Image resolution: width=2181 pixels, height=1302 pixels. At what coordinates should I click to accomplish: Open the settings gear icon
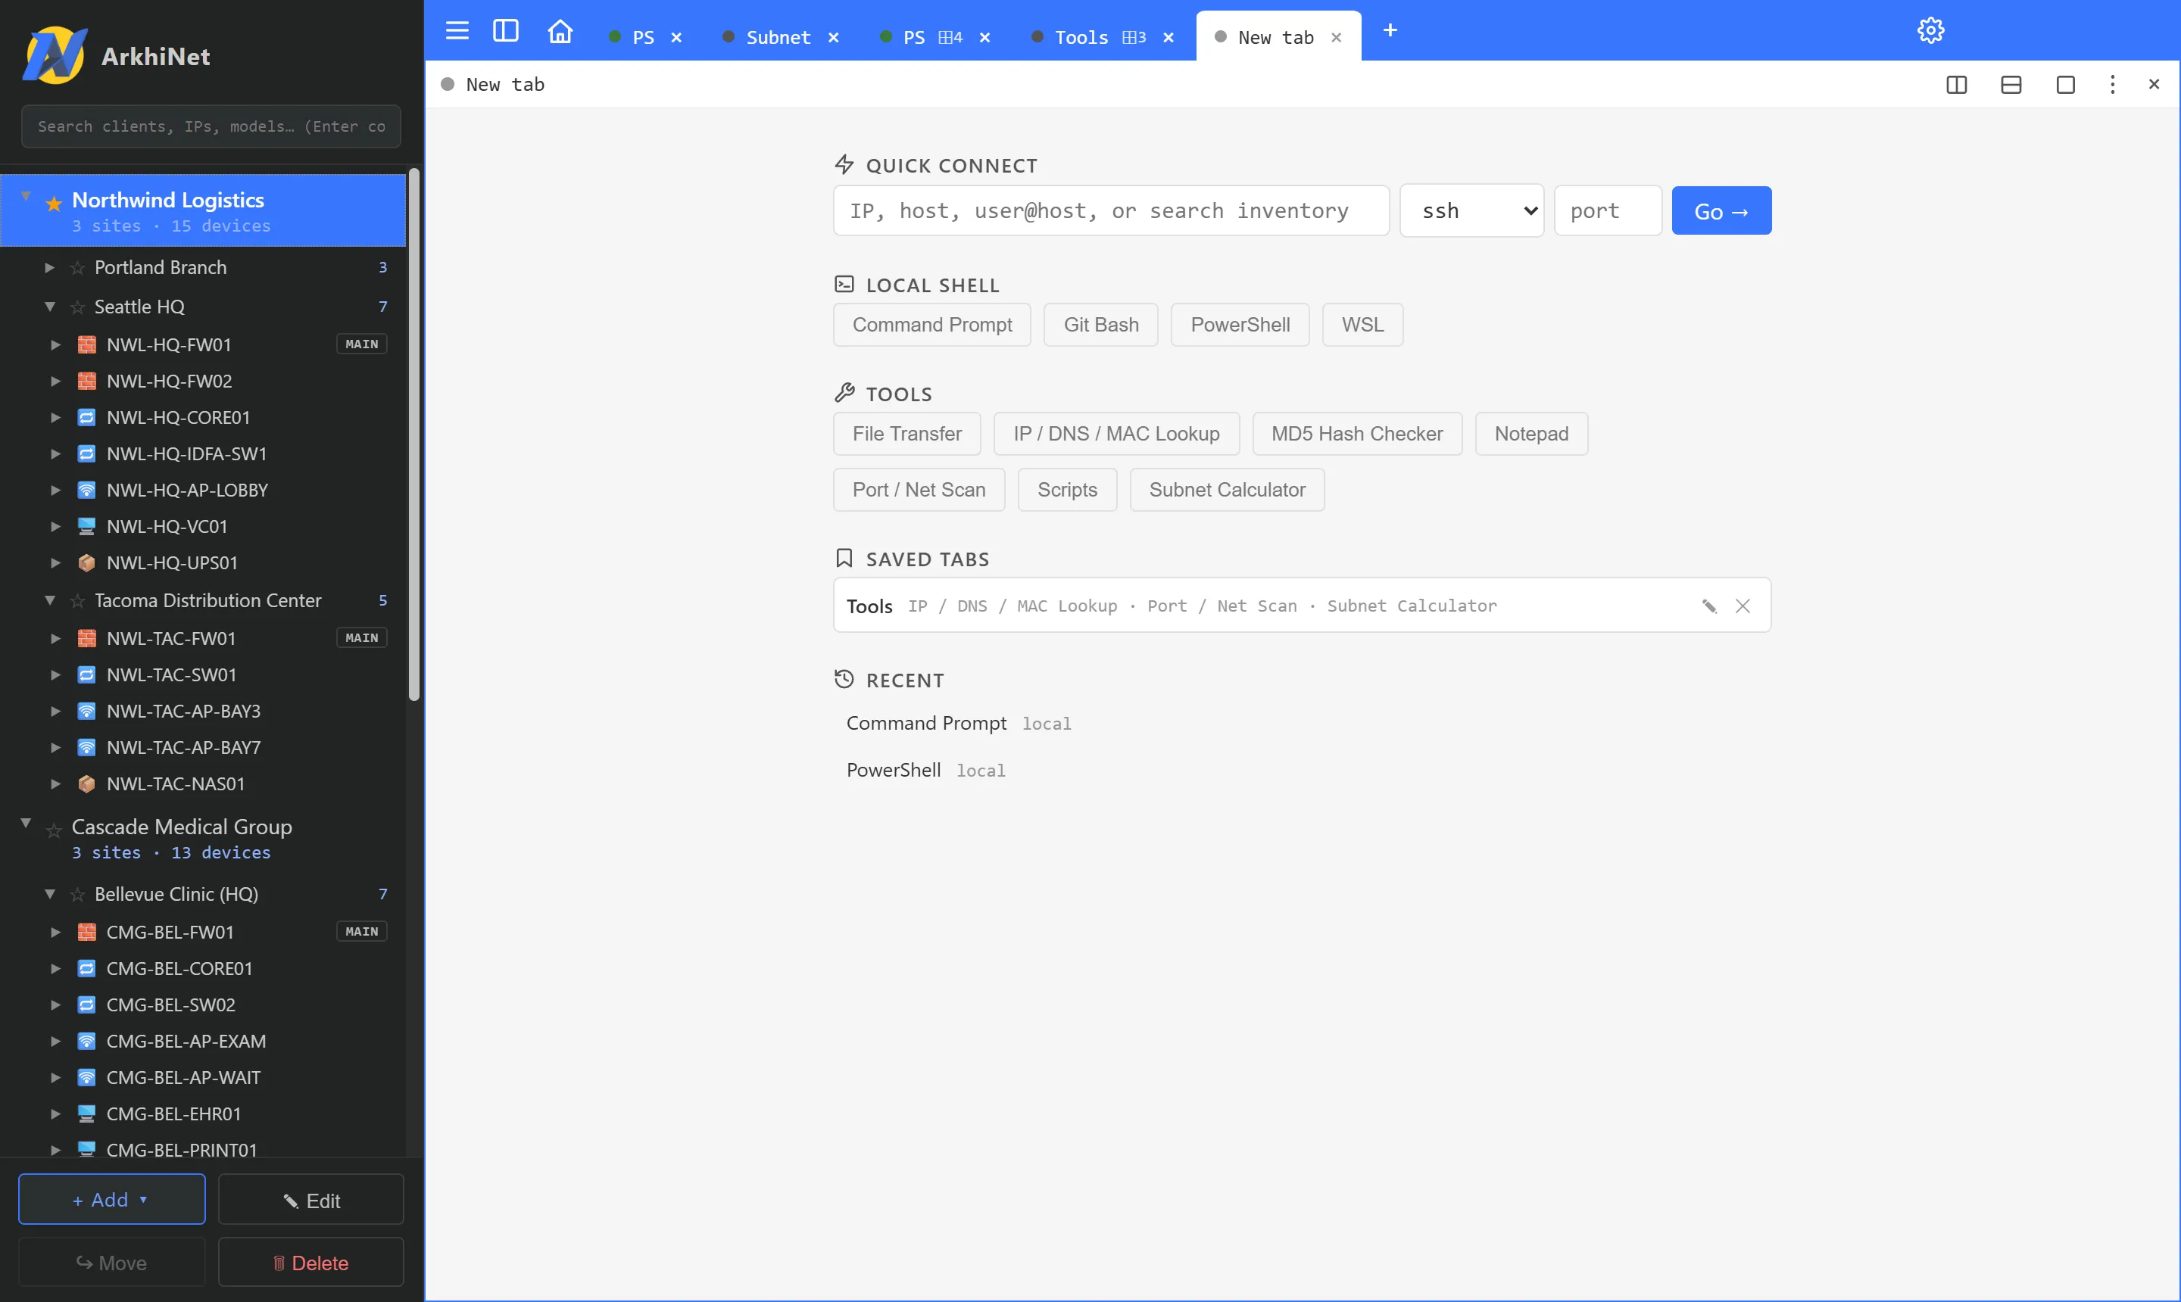pyautogui.click(x=1930, y=31)
